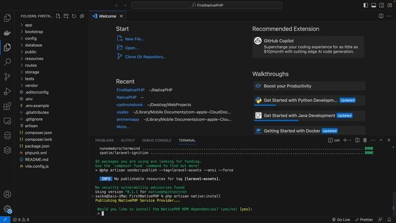Split the editor right icon
This screenshot has height=223, width=396.
(381, 16)
